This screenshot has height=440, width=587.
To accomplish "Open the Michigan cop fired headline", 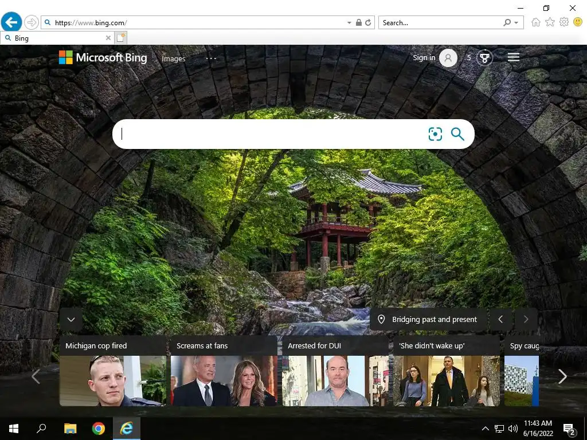I will (x=96, y=345).
